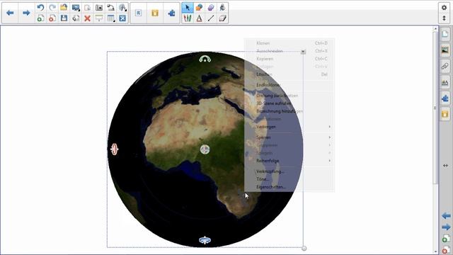Click the paste page icon
Viewport: 453px width, 255px height.
87,8
